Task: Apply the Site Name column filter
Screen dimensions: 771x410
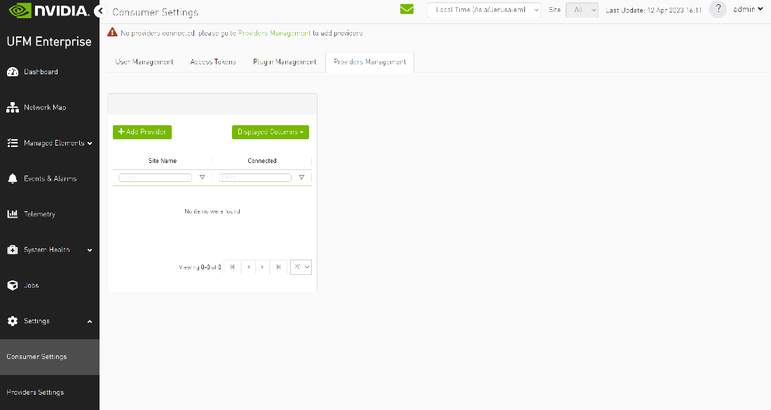Action: tap(203, 177)
